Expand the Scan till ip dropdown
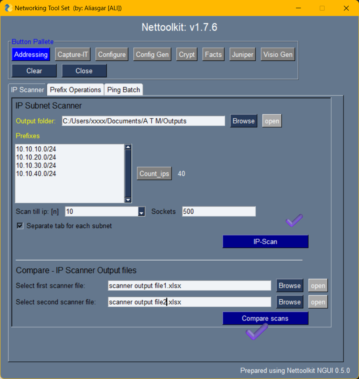 (x=141, y=211)
